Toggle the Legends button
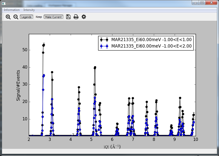 click(26, 17)
